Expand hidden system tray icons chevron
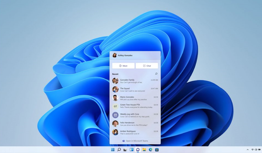Viewport: 262px width, 153px height. click(247, 150)
